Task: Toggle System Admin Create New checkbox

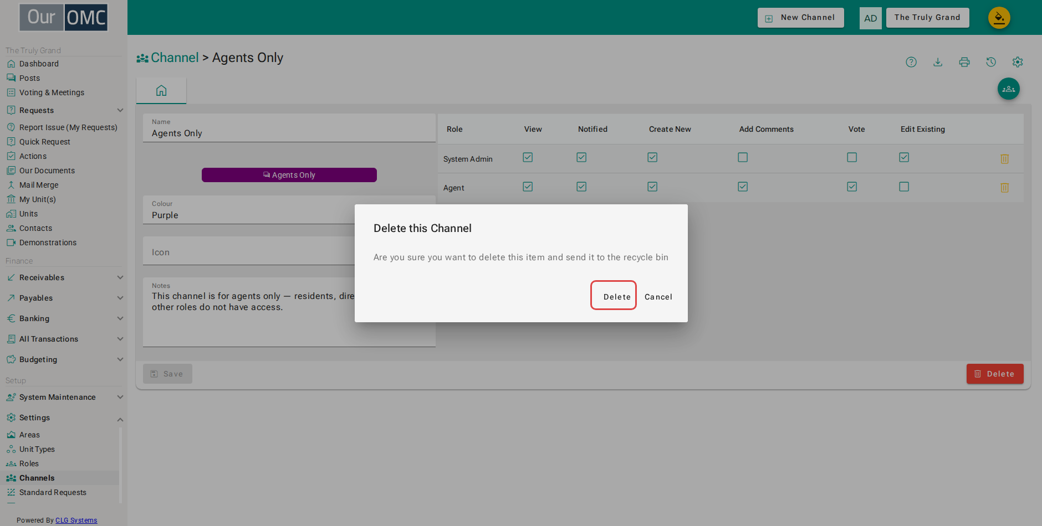Action: click(x=652, y=157)
